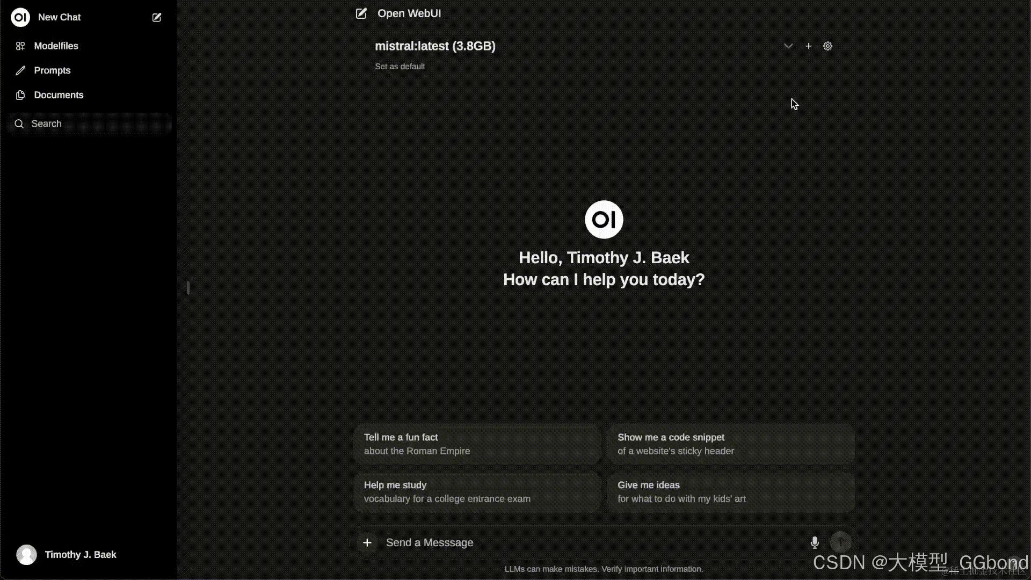Select the Roman Empire fun fact suggestion
The width and height of the screenshot is (1031, 580).
(x=476, y=444)
